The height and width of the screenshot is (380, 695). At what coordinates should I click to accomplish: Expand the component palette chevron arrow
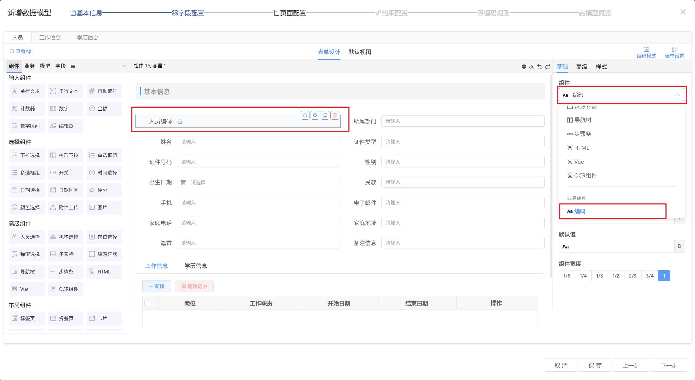(125, 66)
